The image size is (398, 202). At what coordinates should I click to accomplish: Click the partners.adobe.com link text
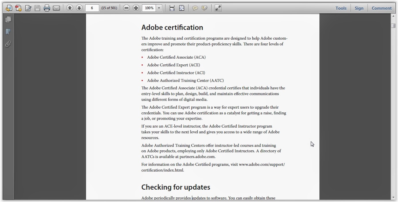coord(197,157)
